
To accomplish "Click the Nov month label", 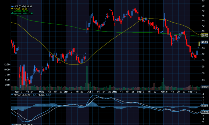I will (190, 92).
